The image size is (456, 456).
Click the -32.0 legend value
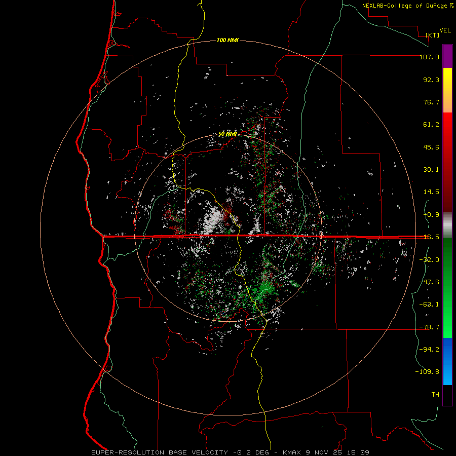coord(429,260)
